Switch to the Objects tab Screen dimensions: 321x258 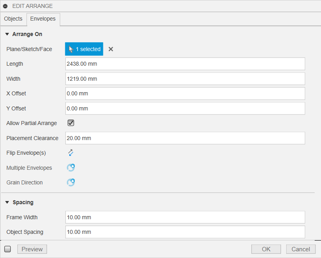tap(13, 19)
